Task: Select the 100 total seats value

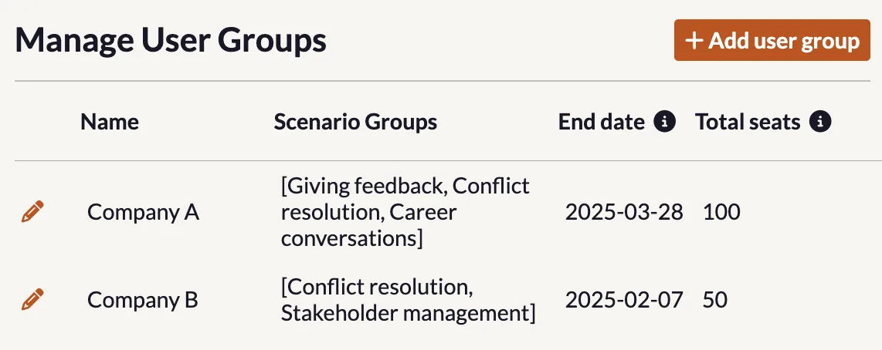Action: pyautogui.click(x=721, y=212)
